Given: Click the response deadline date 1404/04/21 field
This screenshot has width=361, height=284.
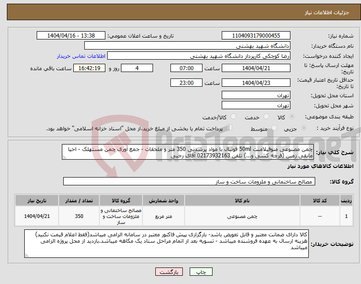Looking at the screenshot, I should point(256,68).
